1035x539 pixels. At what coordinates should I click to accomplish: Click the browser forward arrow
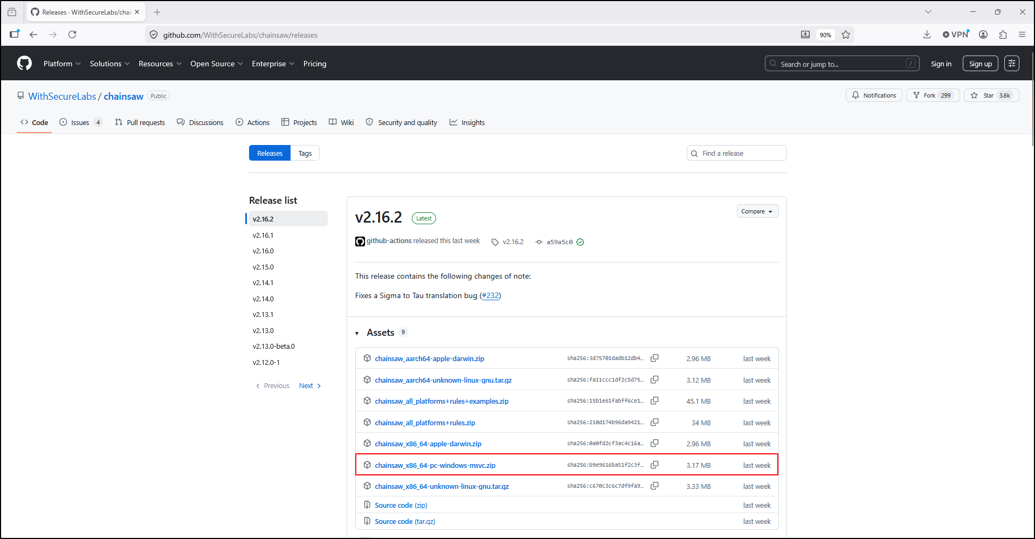coord(53,34)
